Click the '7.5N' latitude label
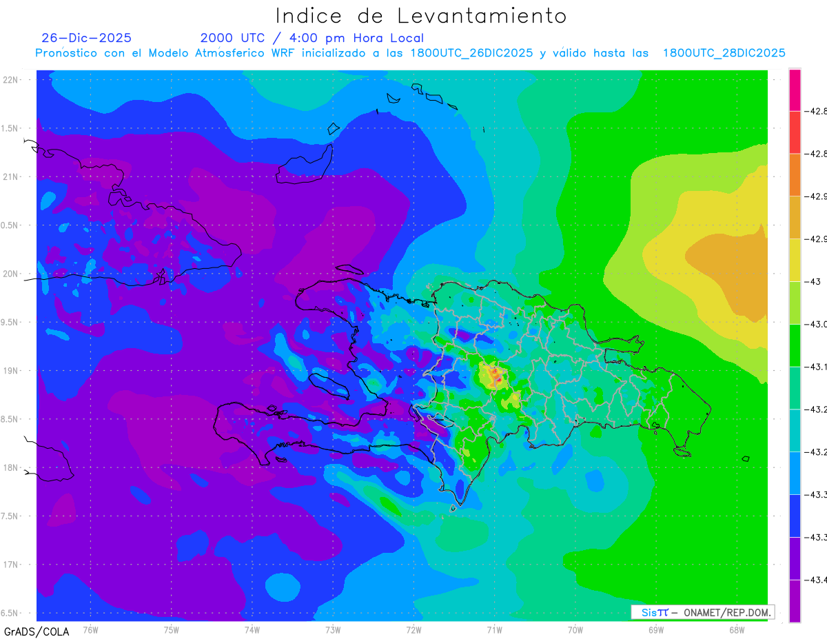 coord(10,516)
